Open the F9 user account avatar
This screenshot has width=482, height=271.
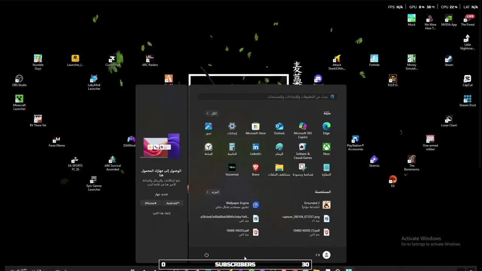326,255
